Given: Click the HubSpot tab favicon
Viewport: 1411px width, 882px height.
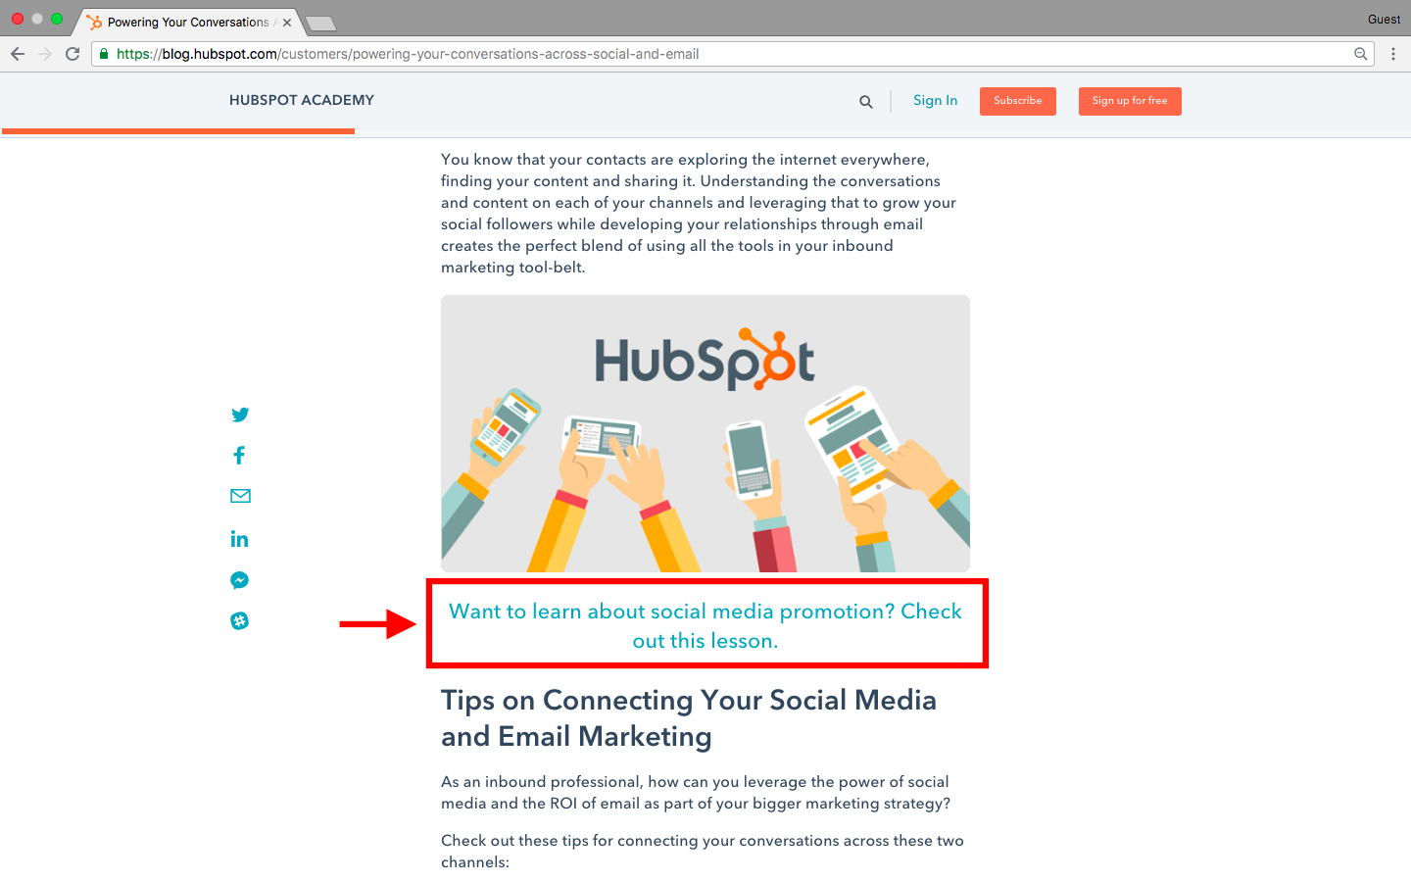Looking at the screenshot, I should pyautogui.click(x=94, y=23).
